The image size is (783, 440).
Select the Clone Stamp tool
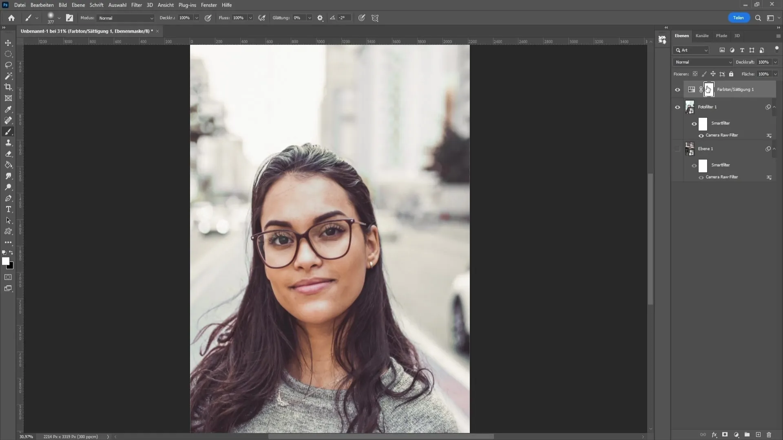click(x=8, y=143)
